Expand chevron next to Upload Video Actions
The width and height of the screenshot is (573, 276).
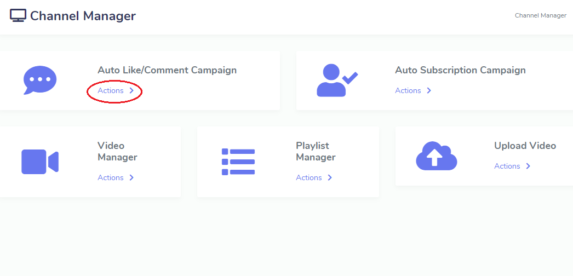[x=528, y=166]
